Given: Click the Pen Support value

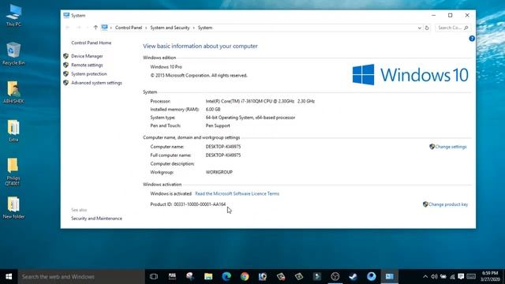Looking at the screenshot, I should click(x=218, y=126).
